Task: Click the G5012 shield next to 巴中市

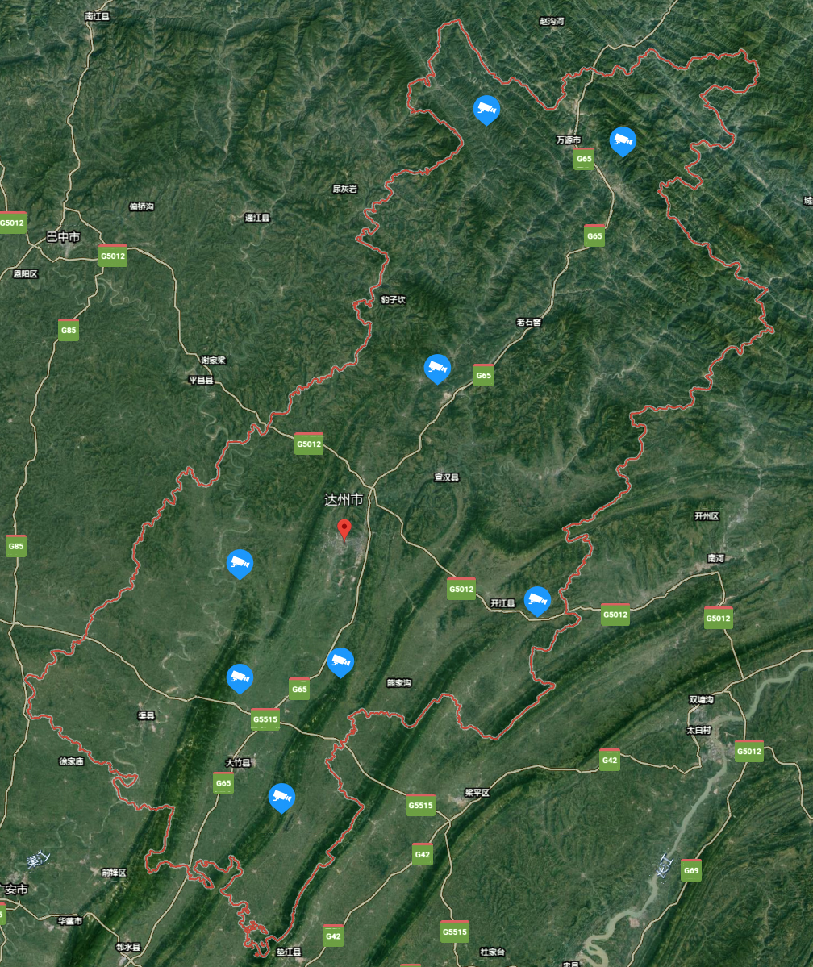Action: coord(113,256)
